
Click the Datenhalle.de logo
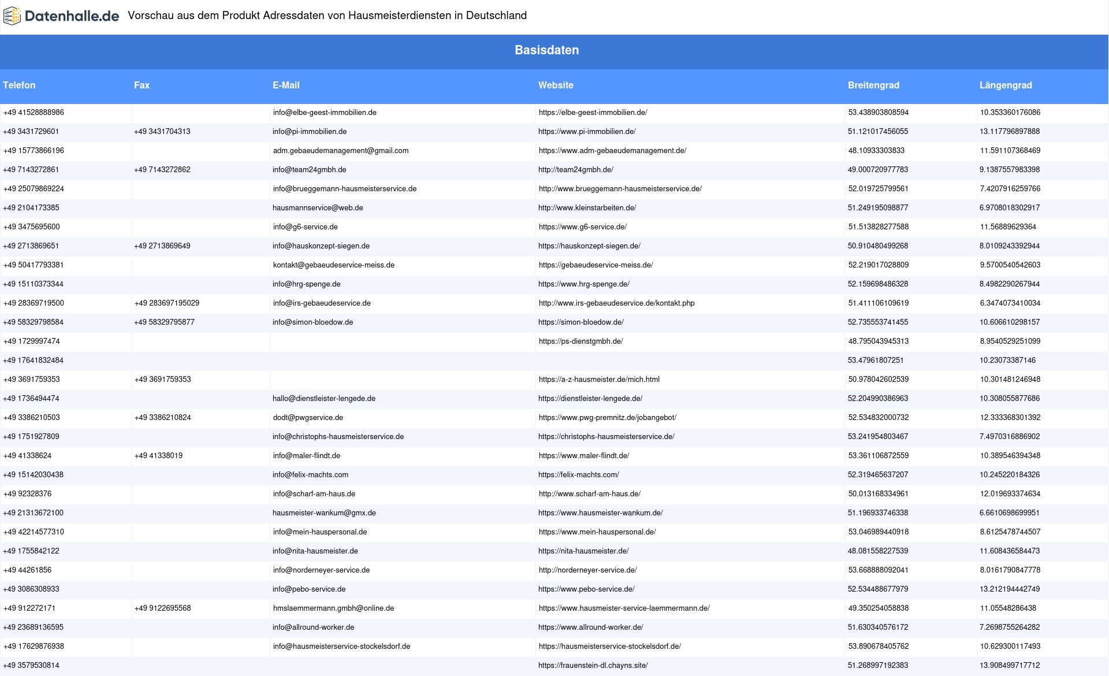[x=61, y=16]
